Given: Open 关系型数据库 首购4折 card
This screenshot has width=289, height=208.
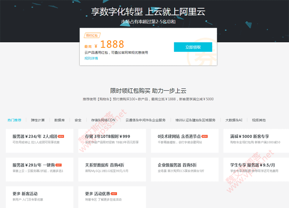Looking at the screenshot, I should pos(112,169).
